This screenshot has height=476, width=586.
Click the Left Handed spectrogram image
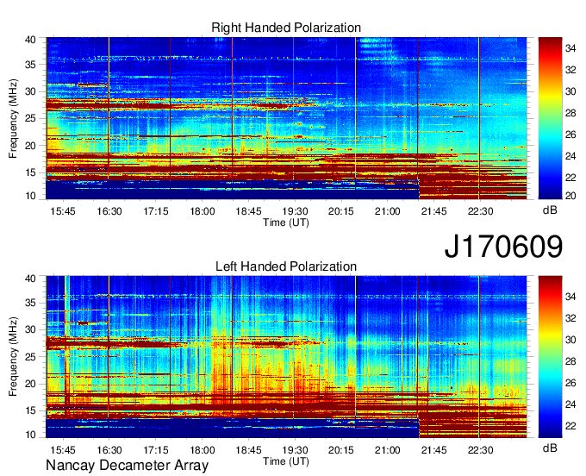(x=286, y=357)
